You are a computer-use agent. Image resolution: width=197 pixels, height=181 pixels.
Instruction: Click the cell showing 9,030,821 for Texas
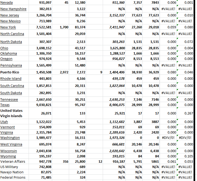pyautogui.click(x=44, y=105)
